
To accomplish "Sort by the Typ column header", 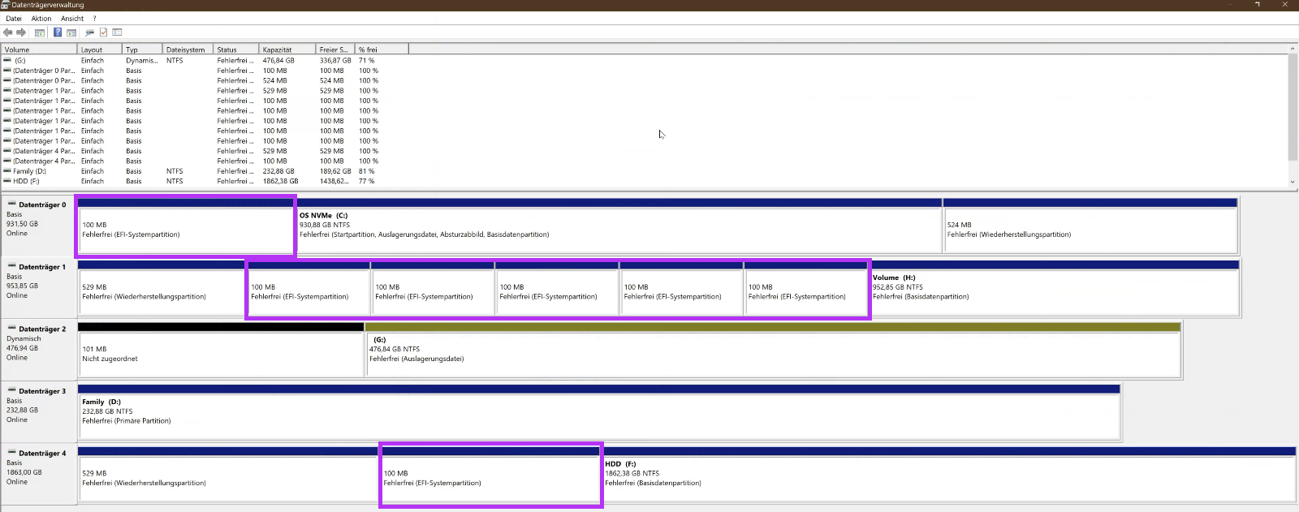I will [142, 49].
